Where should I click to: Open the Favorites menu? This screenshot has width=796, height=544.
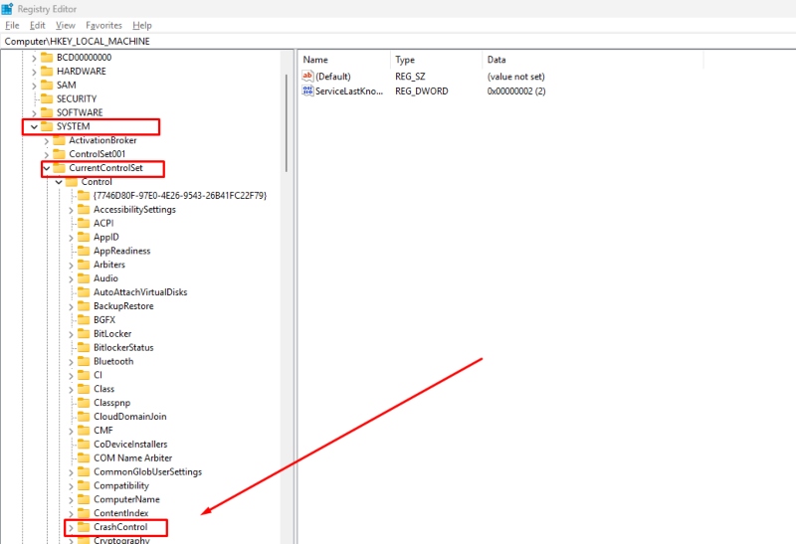104,26
